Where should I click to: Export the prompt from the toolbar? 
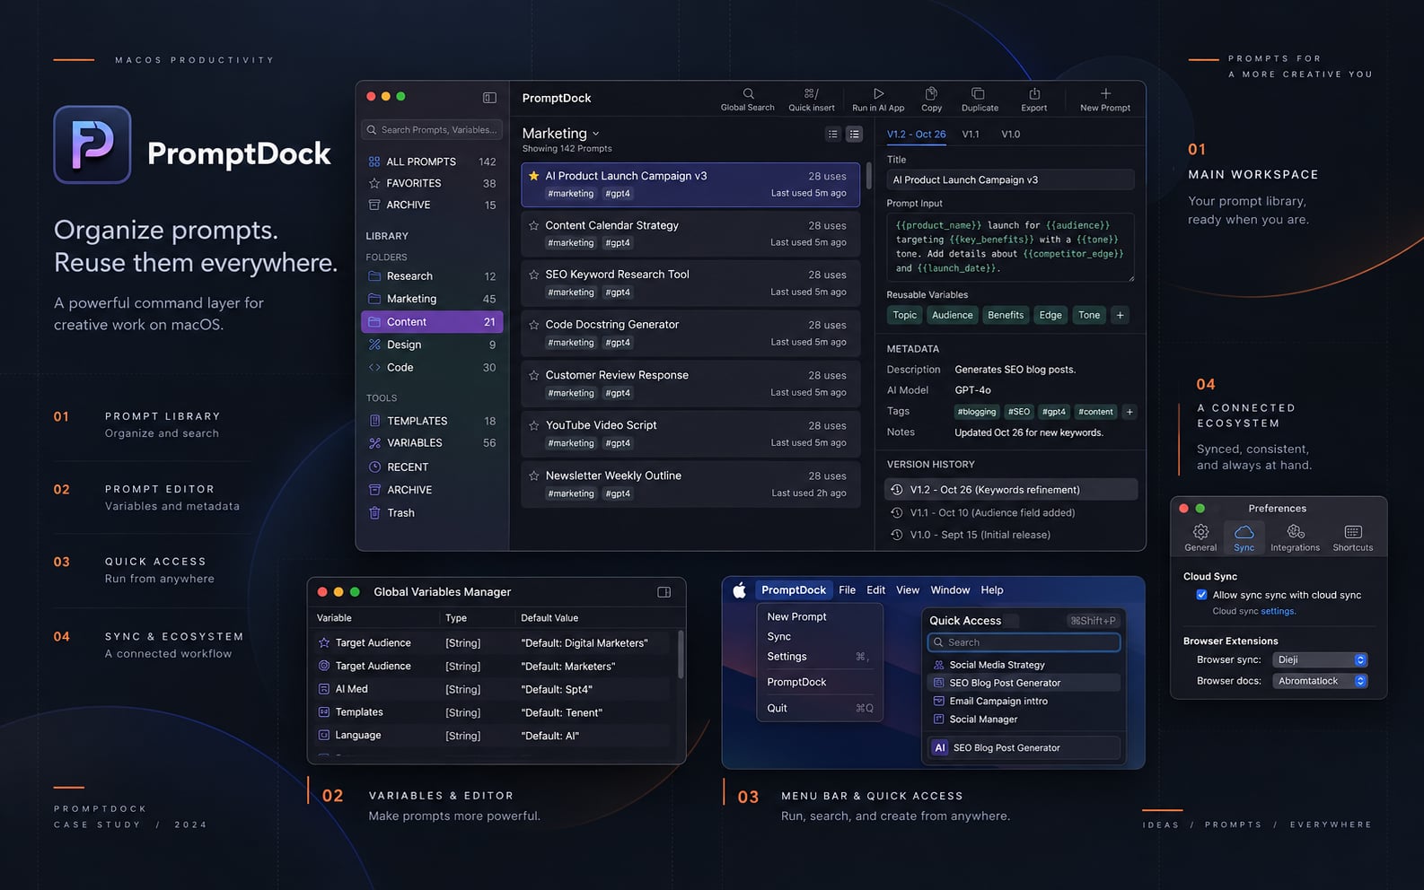1034,99
